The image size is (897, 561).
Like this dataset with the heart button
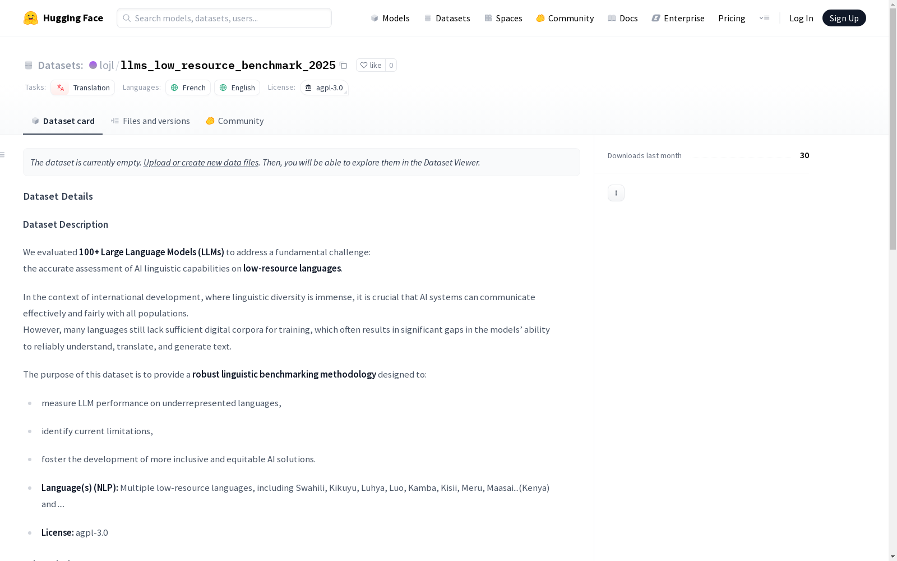pos(371,65)
